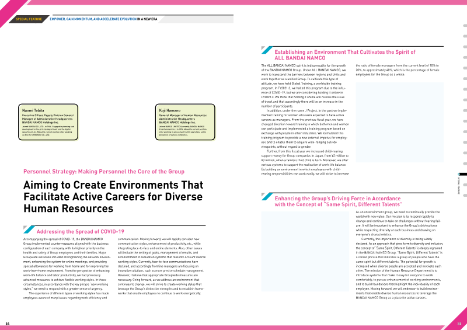Viewport: 467px width, 330px height.
Task: Click line 'communication. Moving forward, we will rapidly consider'
Action: click(x=158, y=239)
